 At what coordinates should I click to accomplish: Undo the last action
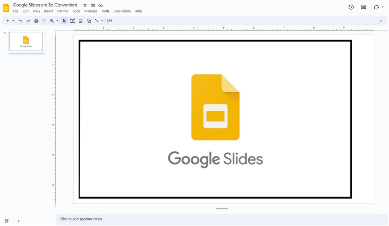point(21,21)
